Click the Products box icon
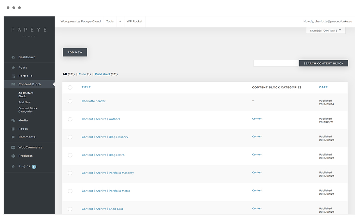 [13, 156]
